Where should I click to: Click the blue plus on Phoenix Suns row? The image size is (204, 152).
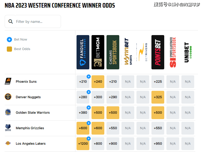(89, 77)
